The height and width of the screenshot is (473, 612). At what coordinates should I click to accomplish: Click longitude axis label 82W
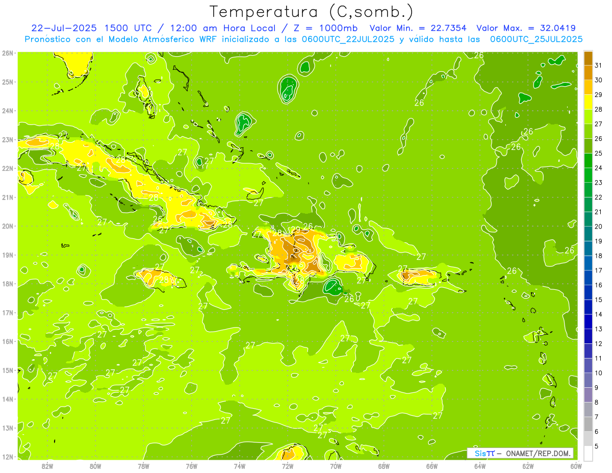47,466
